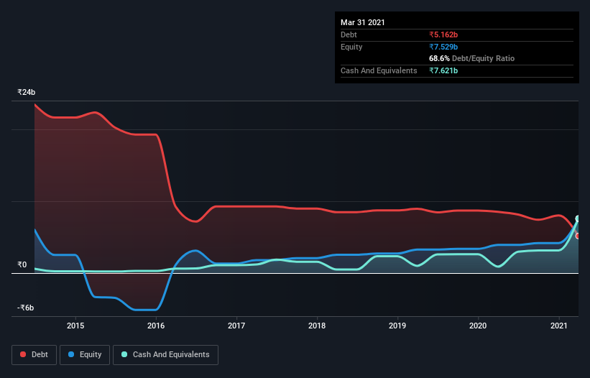Select the 2021 x-axis label
Viewport: 590px width, 378px height.
point(559,326)
